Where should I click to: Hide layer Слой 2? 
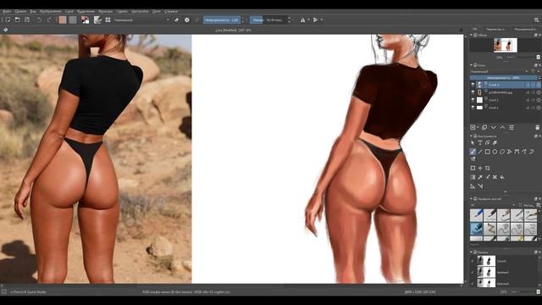pos(473,100)
